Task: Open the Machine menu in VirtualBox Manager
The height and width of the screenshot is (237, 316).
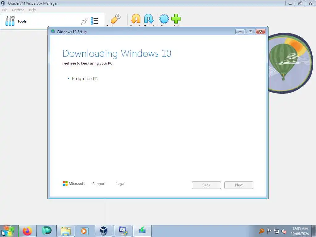Action: pyautogui.click(x=18, y=10)
